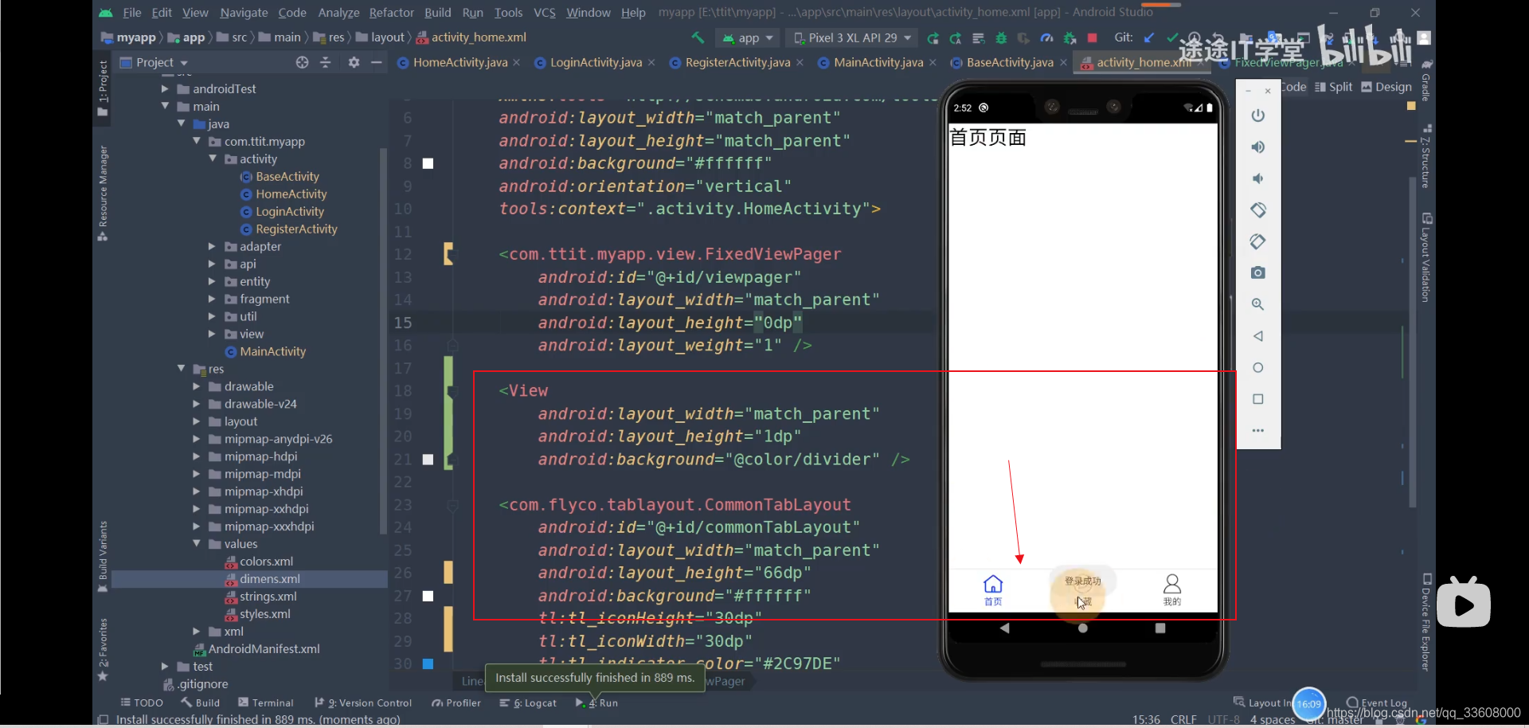This screenshot has height=728, width=1529.
Task: Click Git commit green checkmark
Action: click(1171, 37)
